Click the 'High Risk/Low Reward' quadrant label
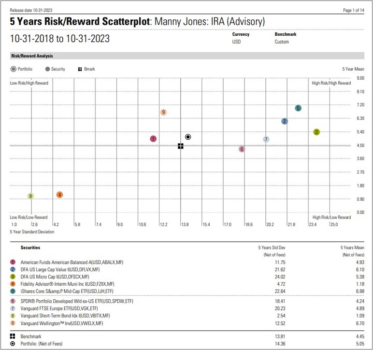This screenshot has height=350, width=373. pos(331,217)
